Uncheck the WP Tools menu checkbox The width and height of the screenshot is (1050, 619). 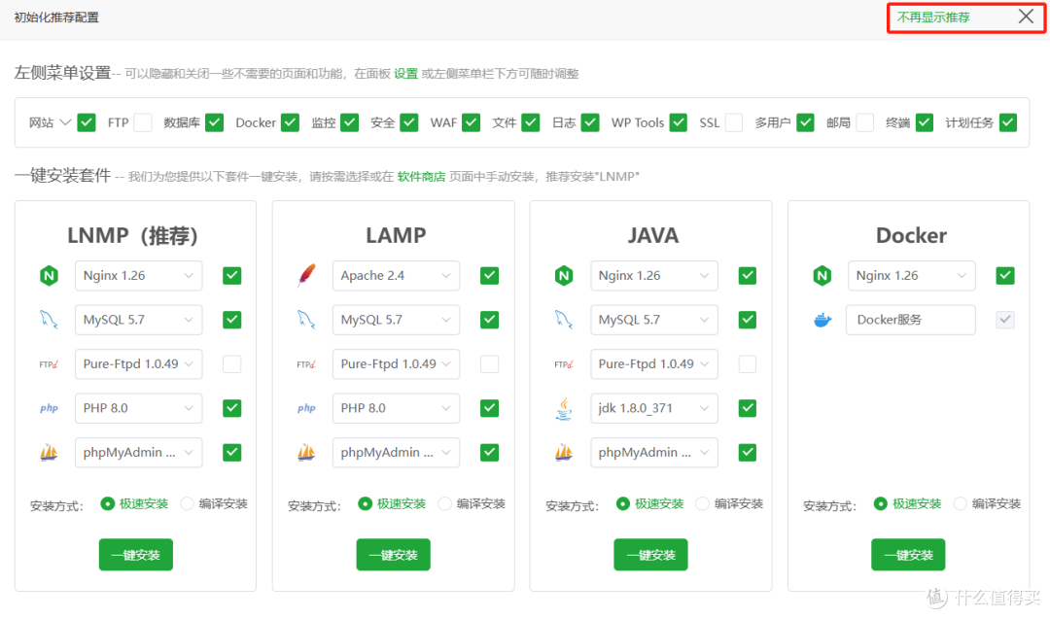[679, 122]
